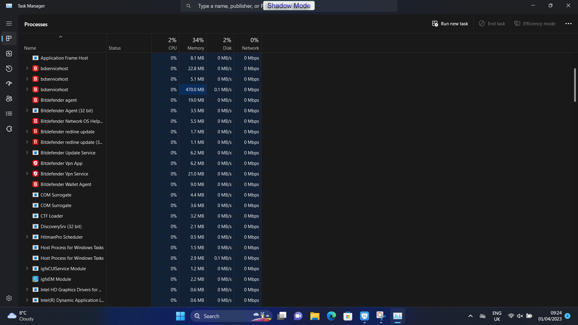Open the Details page in sidebar

tap(9, 114)
